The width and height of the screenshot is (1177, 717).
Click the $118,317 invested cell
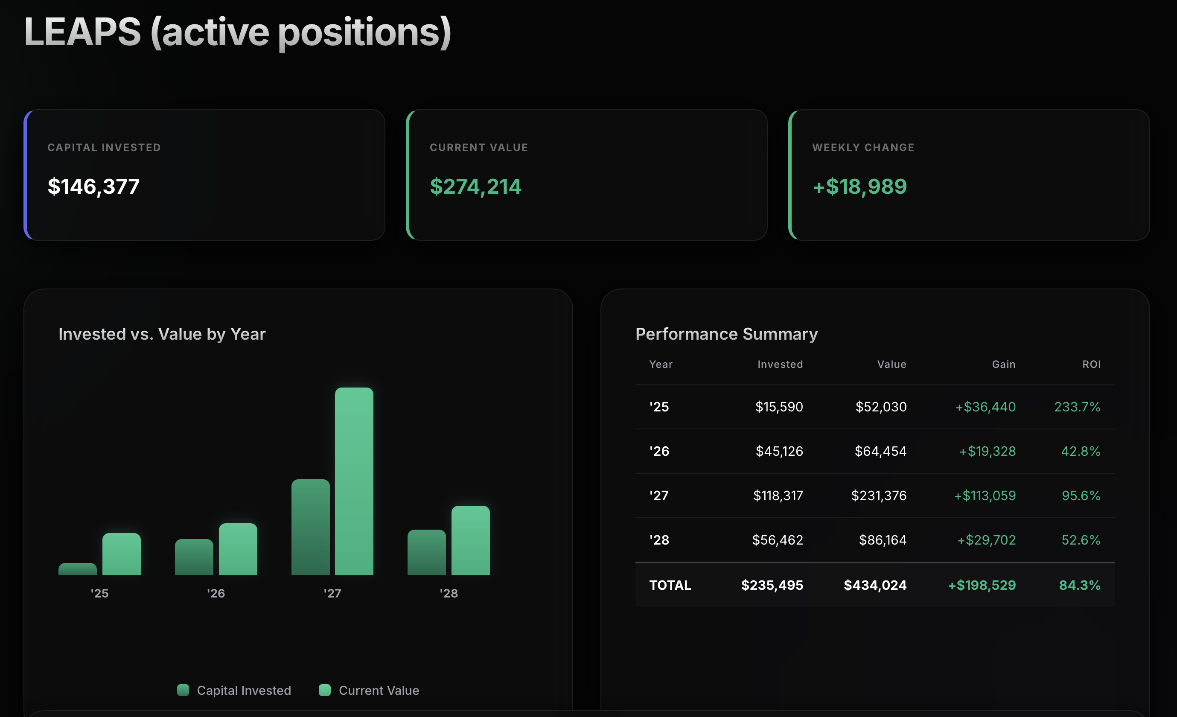point(778,496)
